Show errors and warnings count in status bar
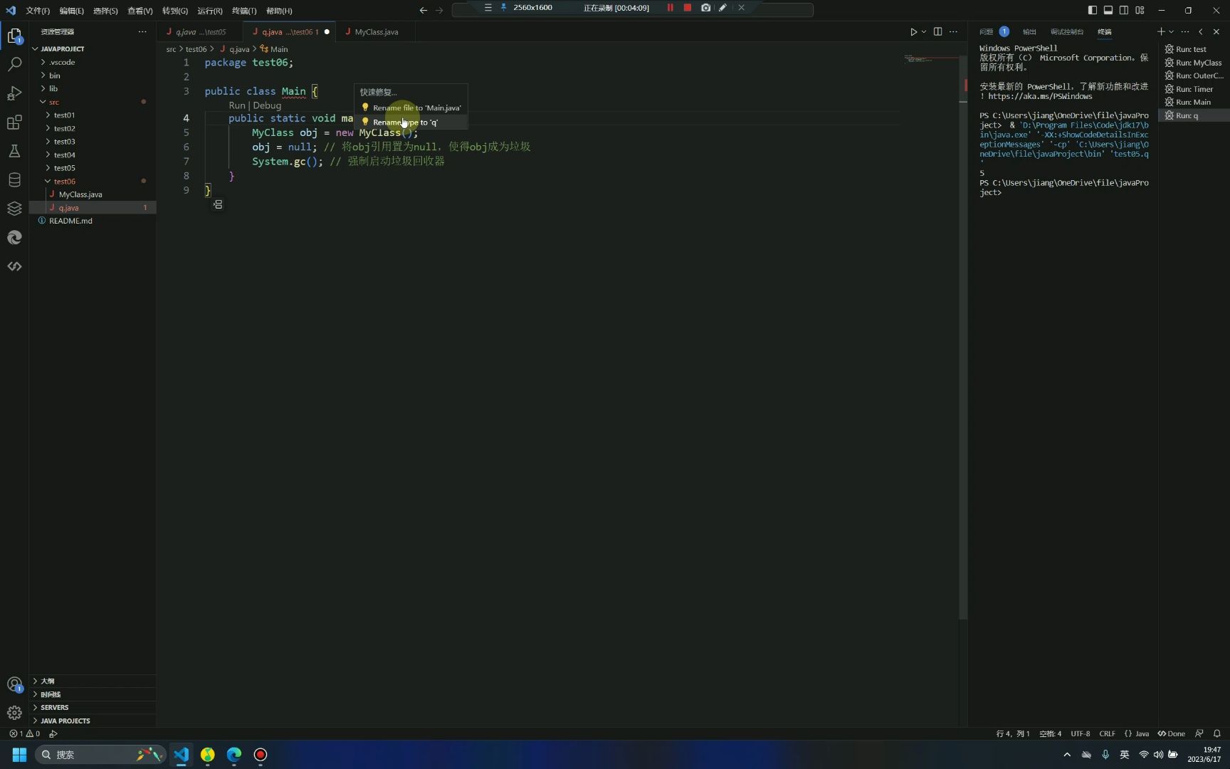The width and height of the screenshot is (1230, 769). [x=24, y=733]
